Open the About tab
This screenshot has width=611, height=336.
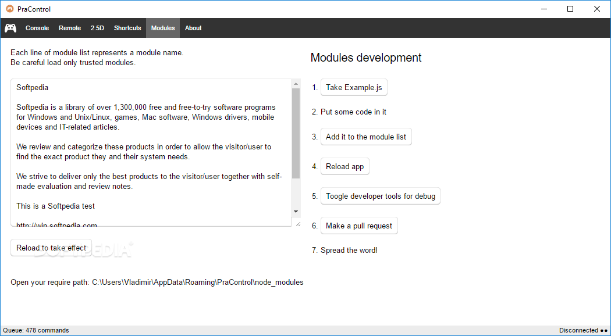tap(193, 28)
